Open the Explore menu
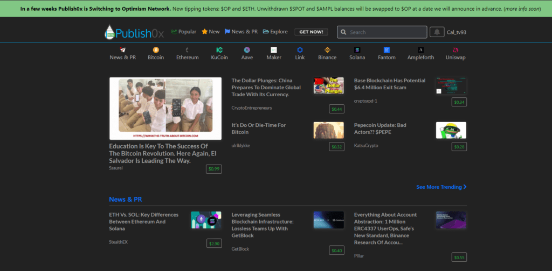The height and width of the screenshot is (271, 552). (x=275, y=32)
